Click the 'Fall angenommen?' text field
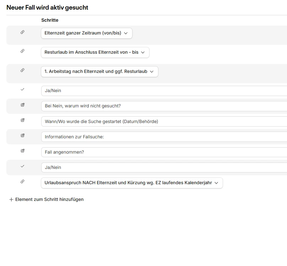The width and height of the screenshot is (287, 266). tap(163, 152)
